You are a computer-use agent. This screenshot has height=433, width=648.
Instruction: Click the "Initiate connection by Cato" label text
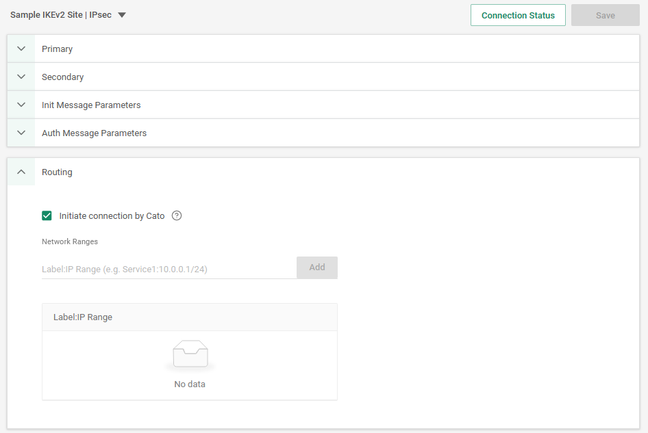[112, 216]
